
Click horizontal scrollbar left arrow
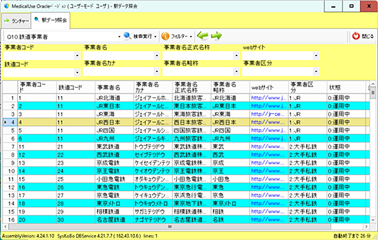tap(6, 226)
